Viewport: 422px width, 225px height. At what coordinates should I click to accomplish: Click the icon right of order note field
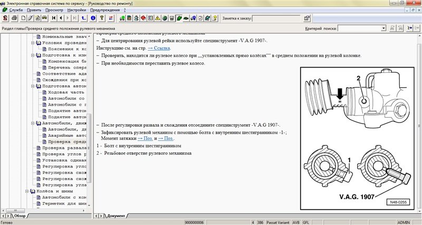pos(307,18)
